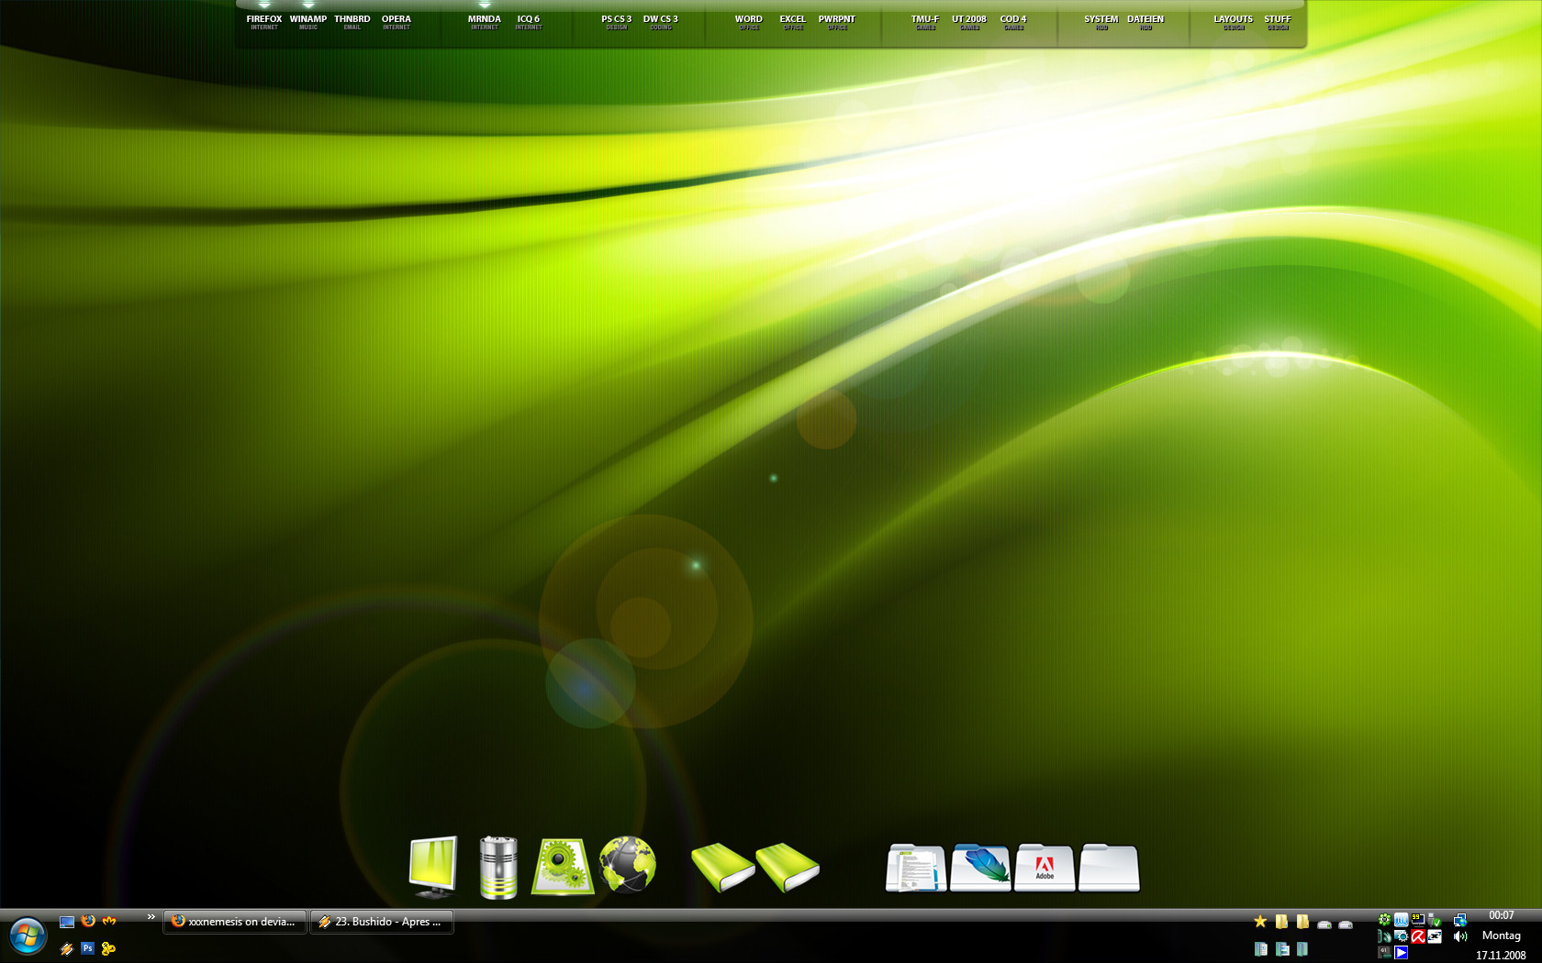The width and height of the screenshot is (1542, 963).
Task: Open teal documents folder in taskbar toolbar
Action: pos(1261,949)
